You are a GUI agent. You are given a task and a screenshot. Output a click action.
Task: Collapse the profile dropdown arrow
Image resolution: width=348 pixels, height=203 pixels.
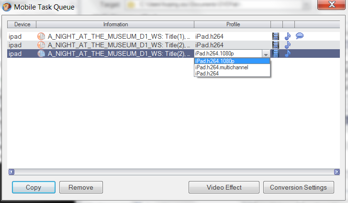pyautogui.click(x=266, y=54)
